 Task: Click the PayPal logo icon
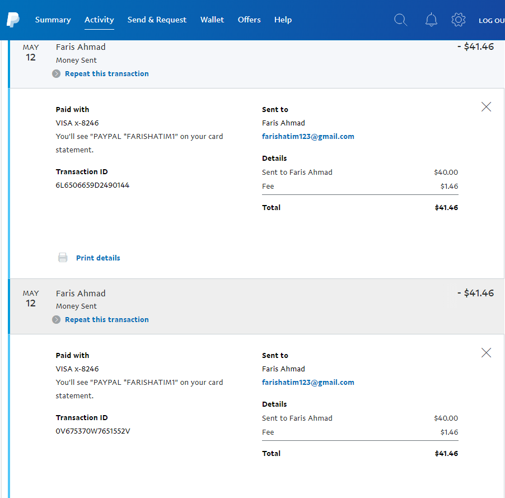point(13,20)
